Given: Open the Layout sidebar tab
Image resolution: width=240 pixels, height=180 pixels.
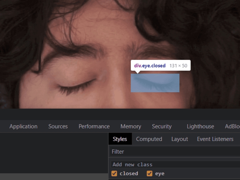Looking at the screenshot, I should click(x=180, y=139).
